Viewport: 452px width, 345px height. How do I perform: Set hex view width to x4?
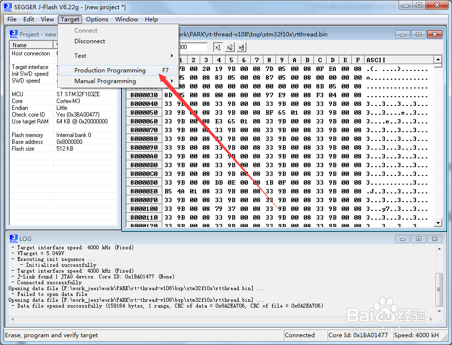[x=241, y=47]
